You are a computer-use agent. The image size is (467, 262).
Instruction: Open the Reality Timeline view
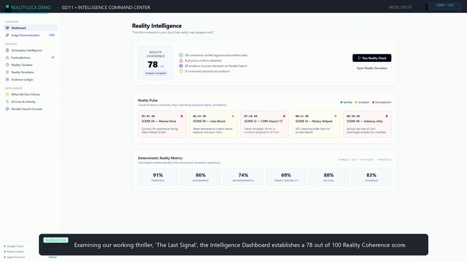pyautogui.click(x=30, y=65)
